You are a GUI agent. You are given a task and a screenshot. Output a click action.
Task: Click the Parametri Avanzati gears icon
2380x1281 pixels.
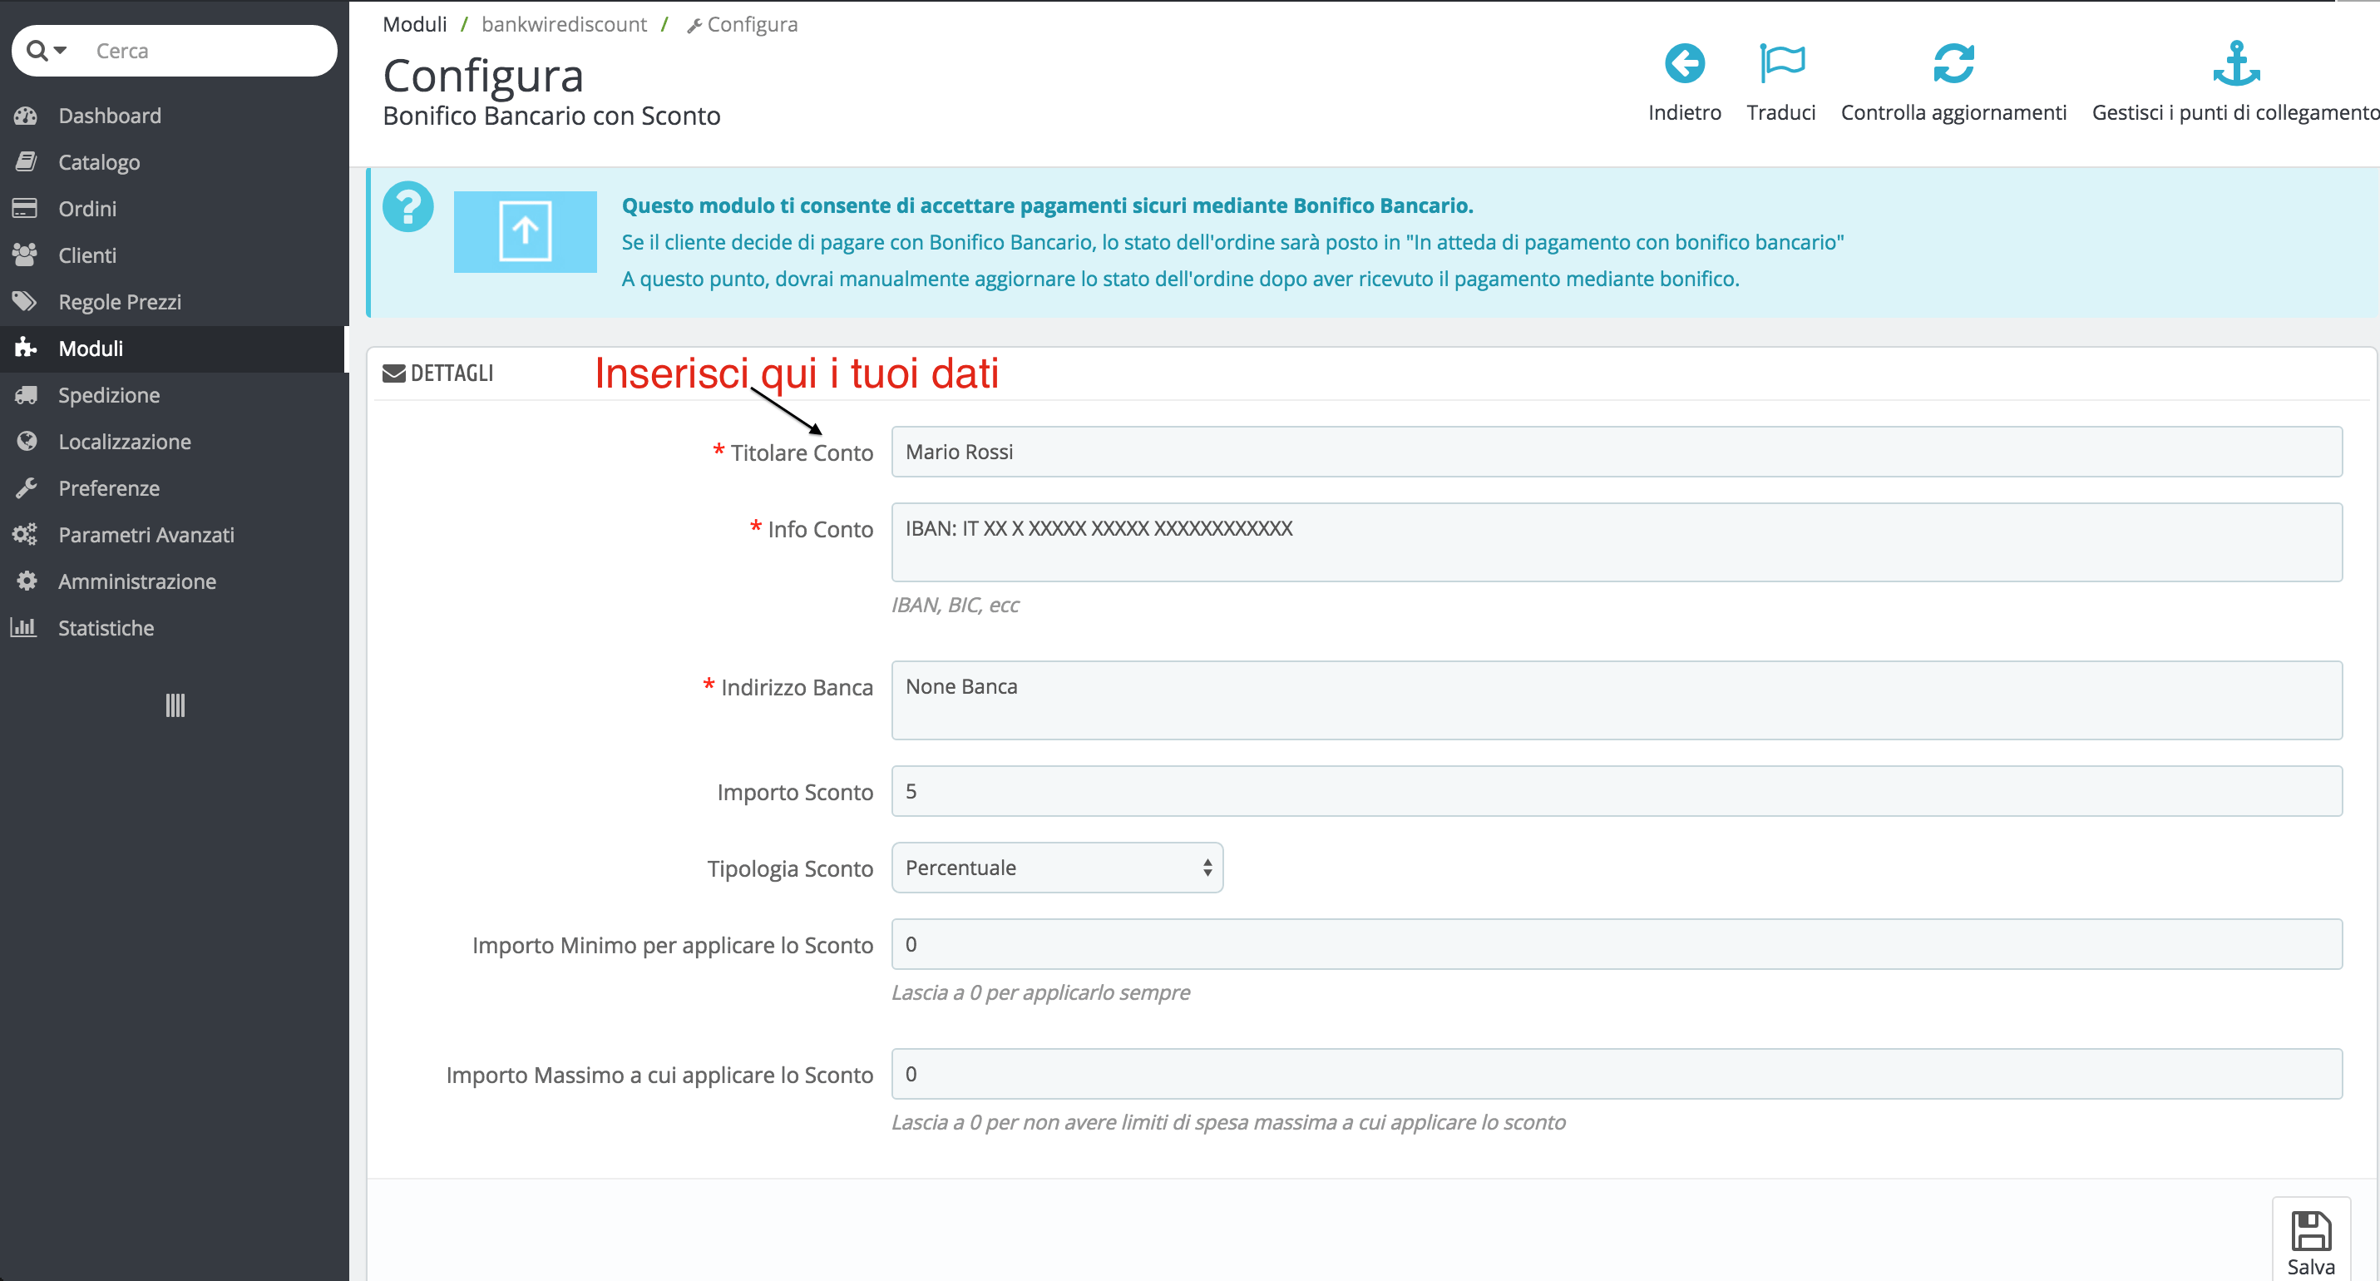(x=25, y=534)
